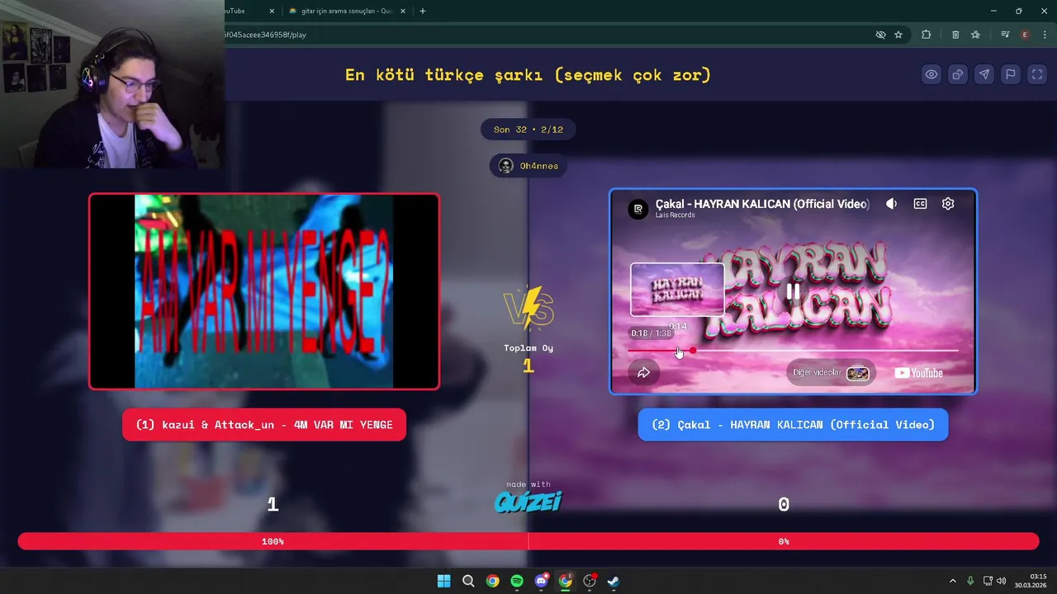Image resolution: width=1057 pixels, height=594 pixels.
Task: Open Discord from the taskbar
Action: coord(541,581)
